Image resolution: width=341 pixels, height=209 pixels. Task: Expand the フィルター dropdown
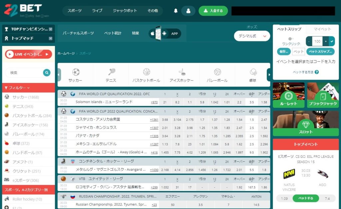pos(28,88)
